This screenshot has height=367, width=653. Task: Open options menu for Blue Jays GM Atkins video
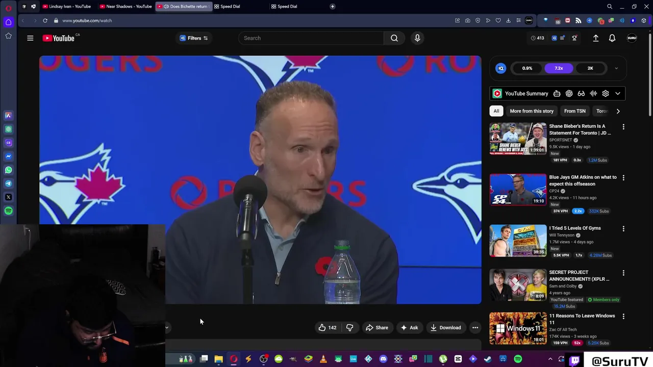pyautogui.click(x=623, y=177)
